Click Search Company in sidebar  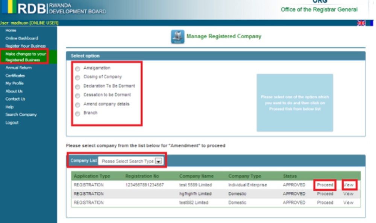coord(21,115)
